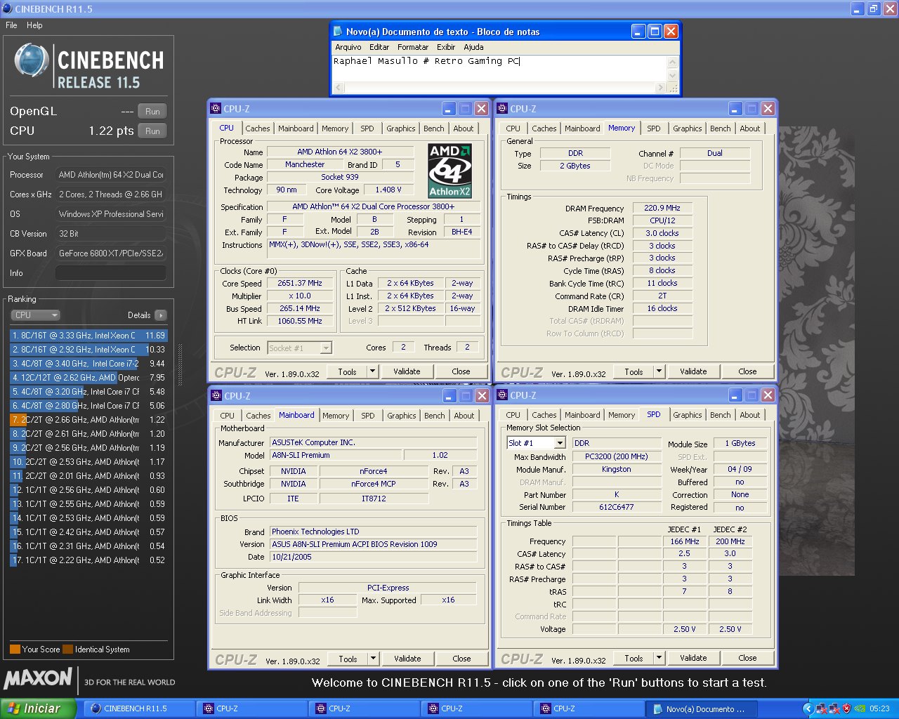The image size is (899, 719).
Task: Switch to Bench tab in top-left CPU-Z
Action: pyautogui.click(x=434, y=128)
